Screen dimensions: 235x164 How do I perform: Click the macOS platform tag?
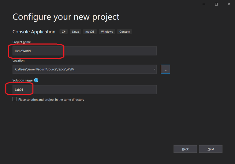[x=90, y=32]
